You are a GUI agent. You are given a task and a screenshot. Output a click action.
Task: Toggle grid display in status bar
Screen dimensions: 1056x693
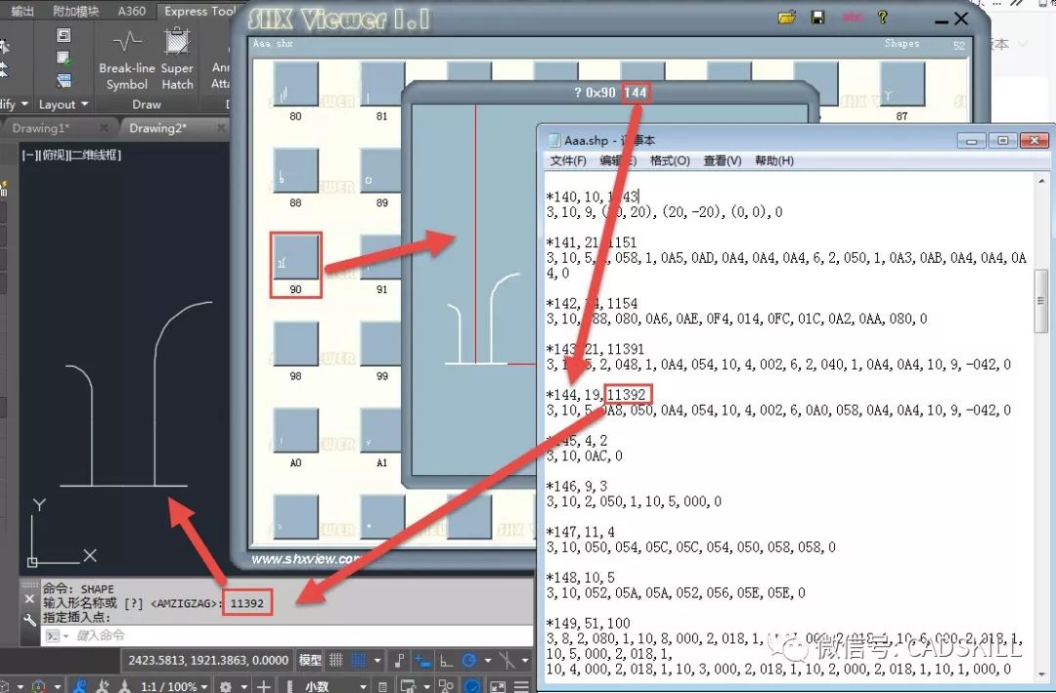335,661
